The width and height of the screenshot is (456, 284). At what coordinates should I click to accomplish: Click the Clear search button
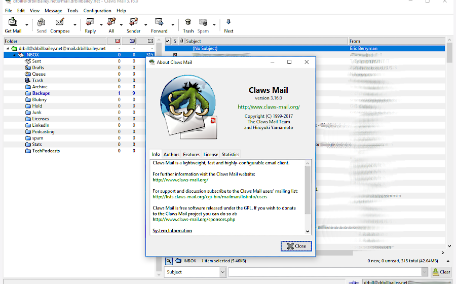coord(441,272)
